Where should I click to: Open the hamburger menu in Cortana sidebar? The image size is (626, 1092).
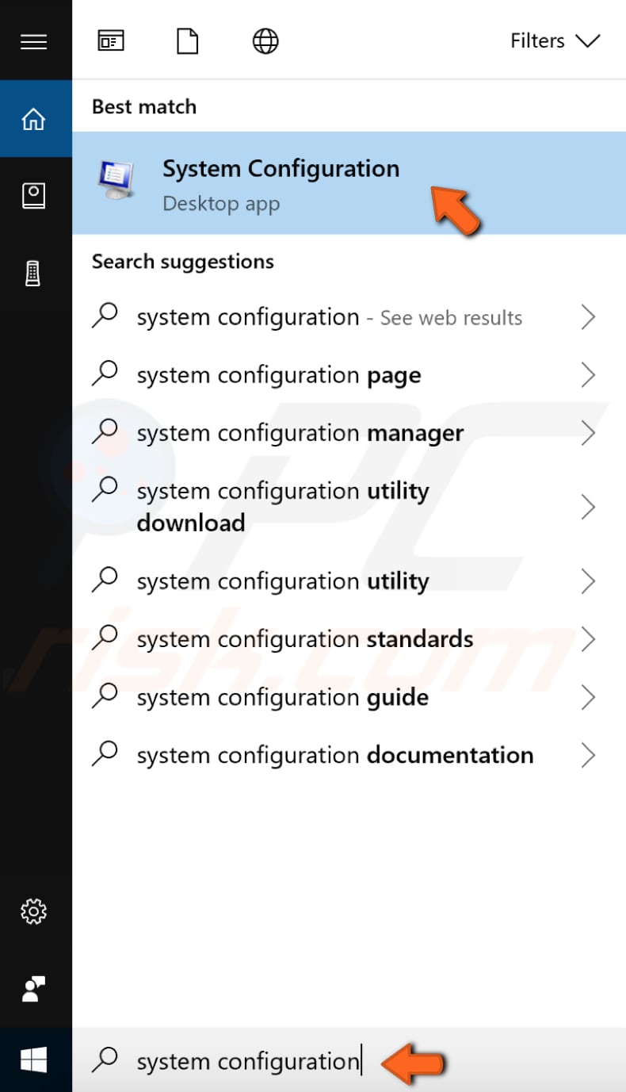[x=35, y=41]
